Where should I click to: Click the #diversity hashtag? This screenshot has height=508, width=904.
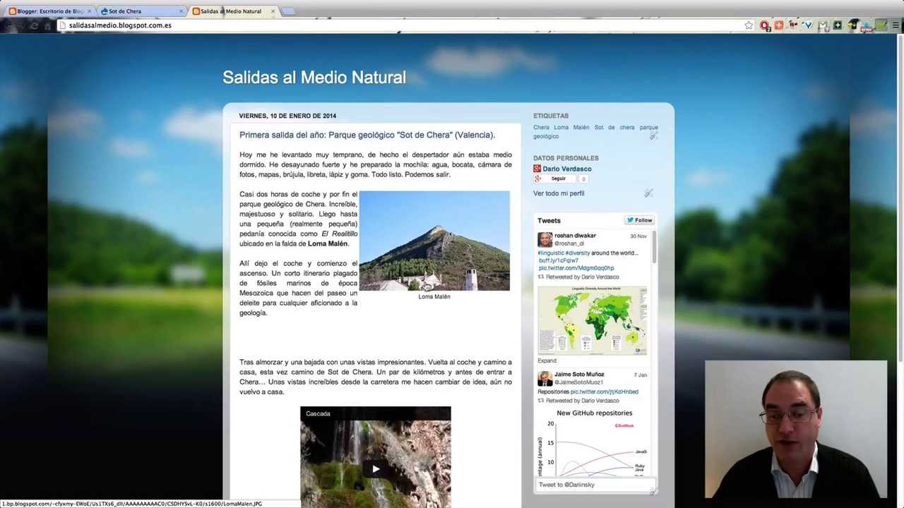578,253
